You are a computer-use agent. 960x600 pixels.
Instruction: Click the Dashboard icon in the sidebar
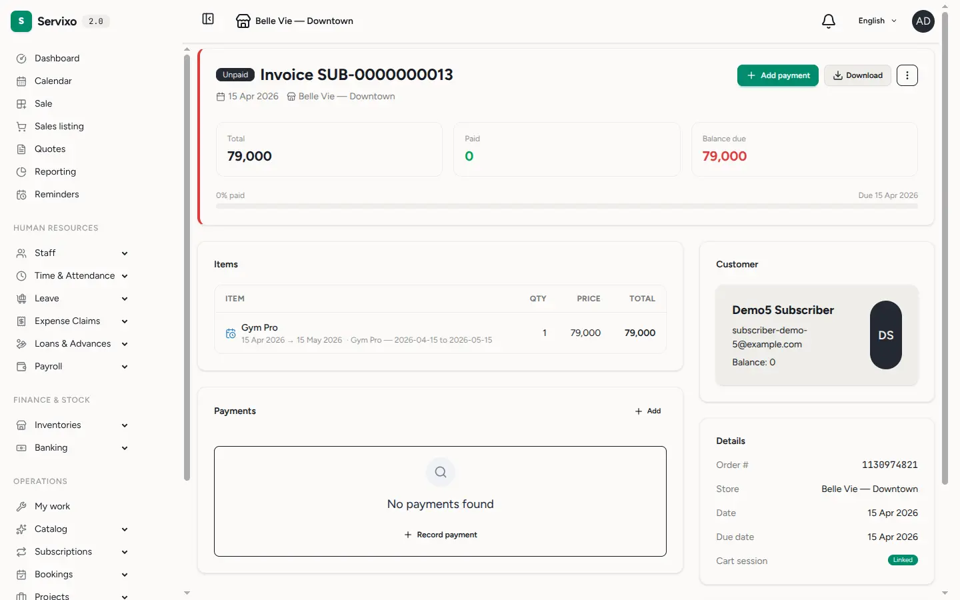pos(21,59)
